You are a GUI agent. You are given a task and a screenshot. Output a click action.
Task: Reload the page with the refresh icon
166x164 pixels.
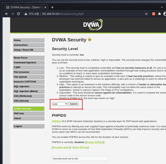[x=18, y=14]
